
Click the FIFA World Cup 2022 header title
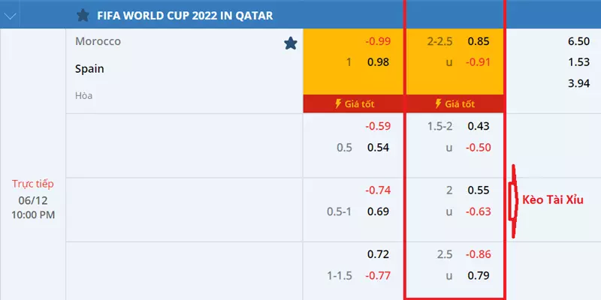point(185,16)
